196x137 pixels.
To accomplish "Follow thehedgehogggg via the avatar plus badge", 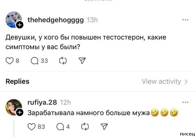I will click(x=19, y=25).
